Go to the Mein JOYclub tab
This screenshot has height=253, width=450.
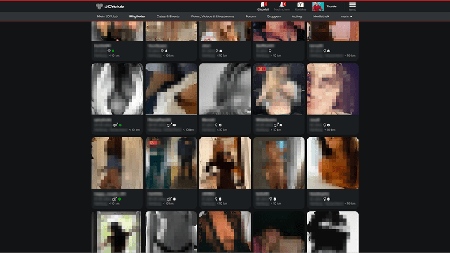pyautogui.click(x=109, y=16)
